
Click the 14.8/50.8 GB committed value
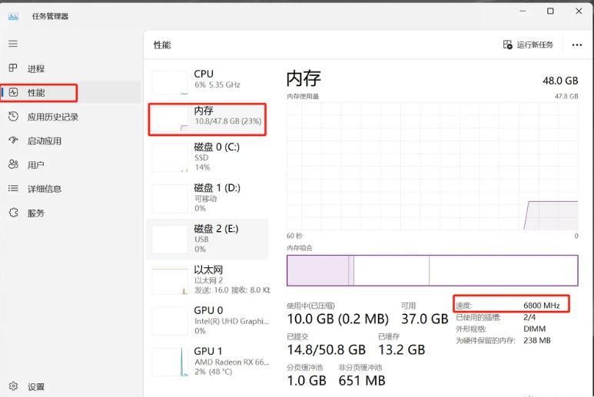(326, 349)
